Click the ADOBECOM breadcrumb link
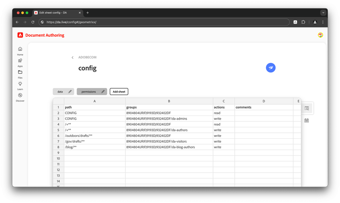This screenshot has width=340, height=203. [x=87, y=58]
